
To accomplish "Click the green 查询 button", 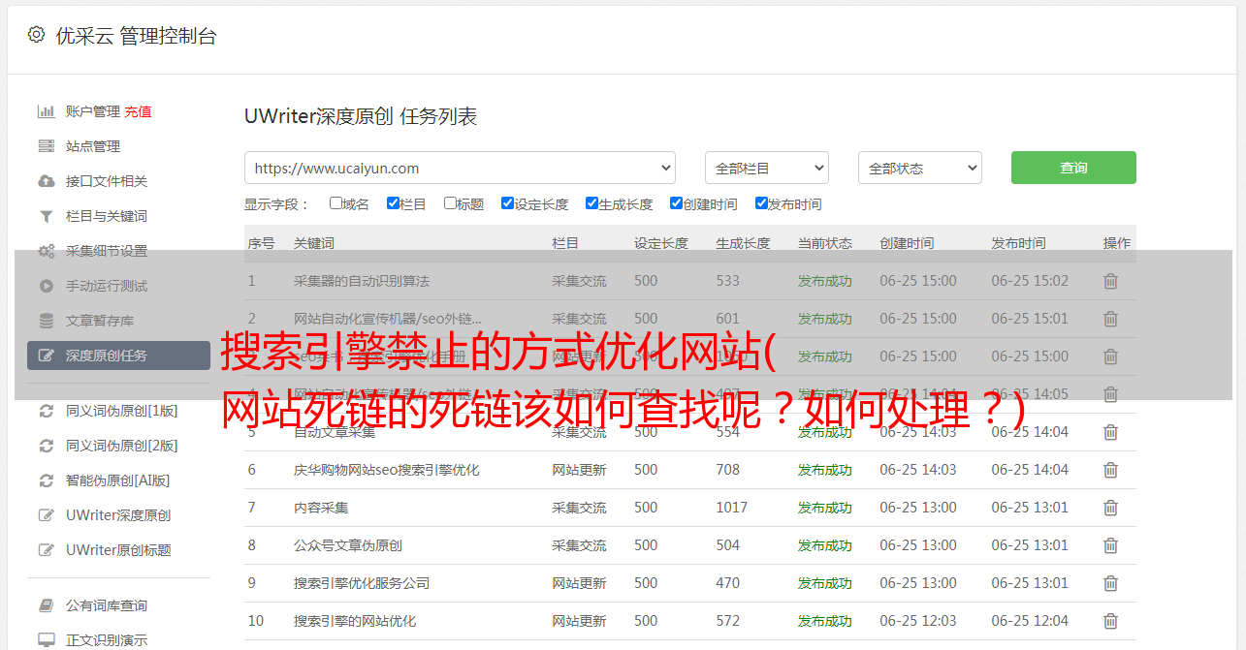I will click(x=1073, y=168).
